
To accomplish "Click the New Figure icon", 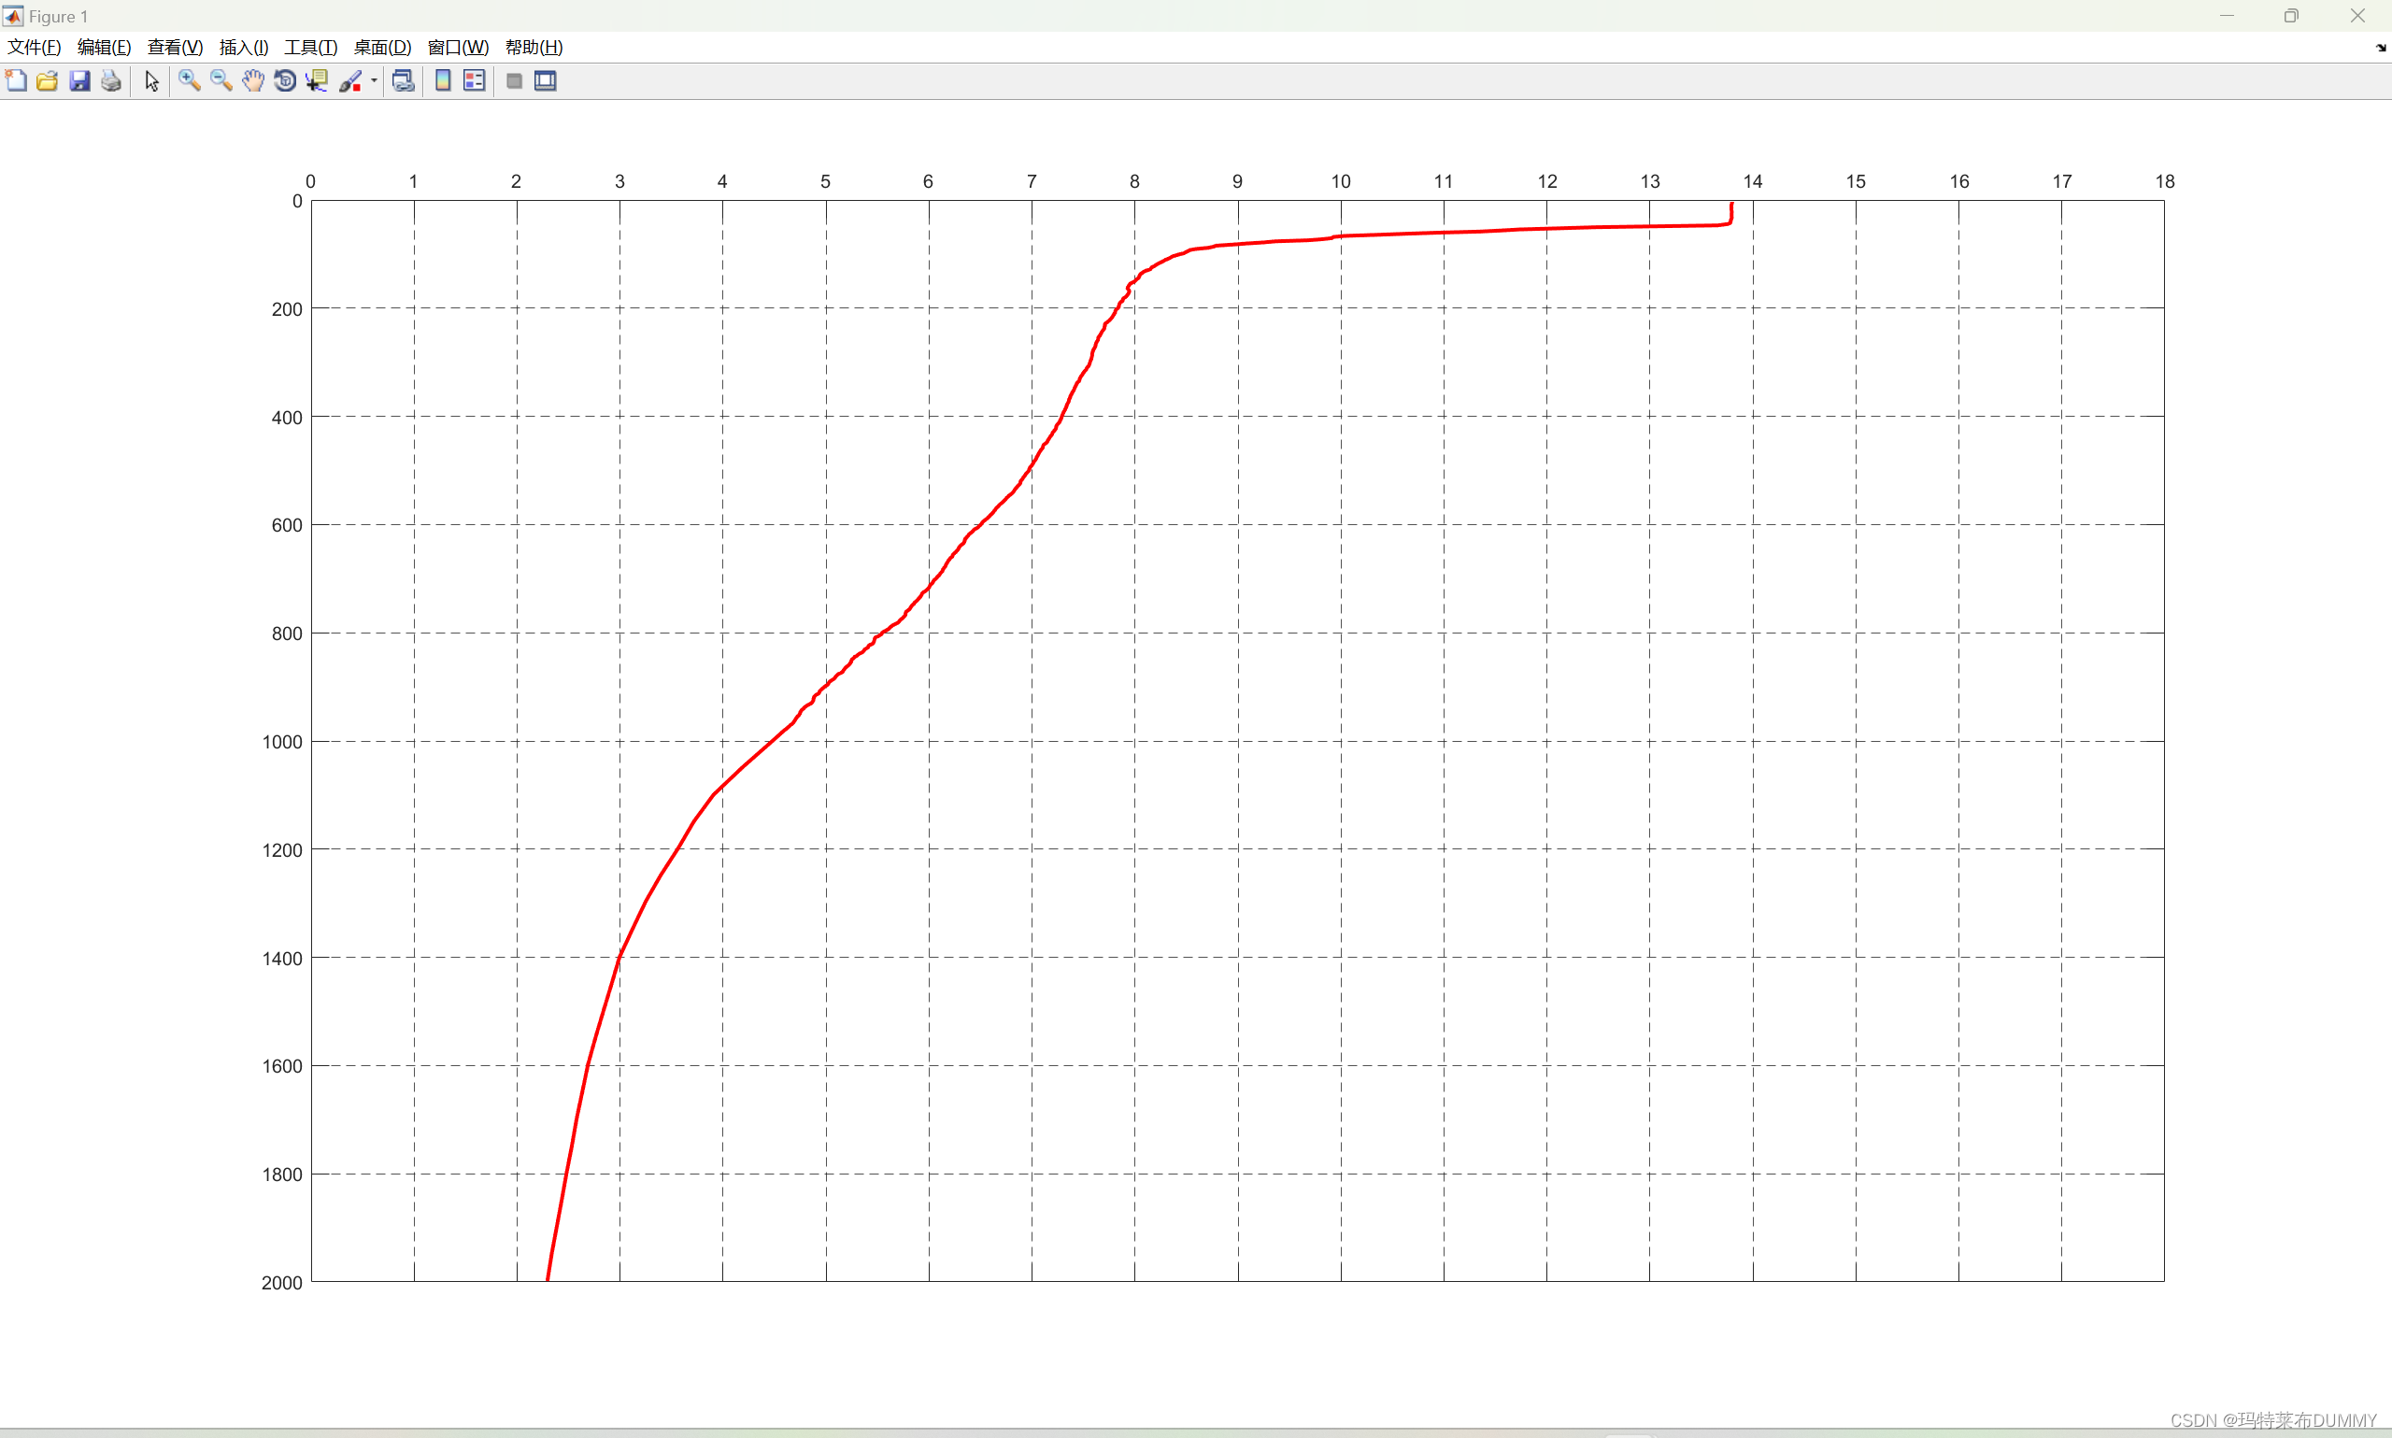I will pyautogui.click(x=17, y=81).
